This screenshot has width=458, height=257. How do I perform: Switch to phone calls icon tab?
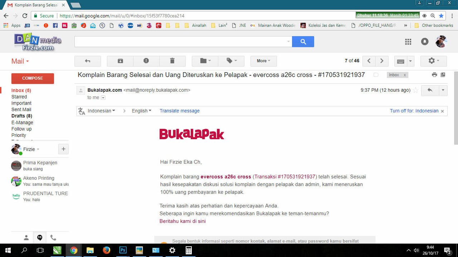pyautogui.click(x=53, y=238)
